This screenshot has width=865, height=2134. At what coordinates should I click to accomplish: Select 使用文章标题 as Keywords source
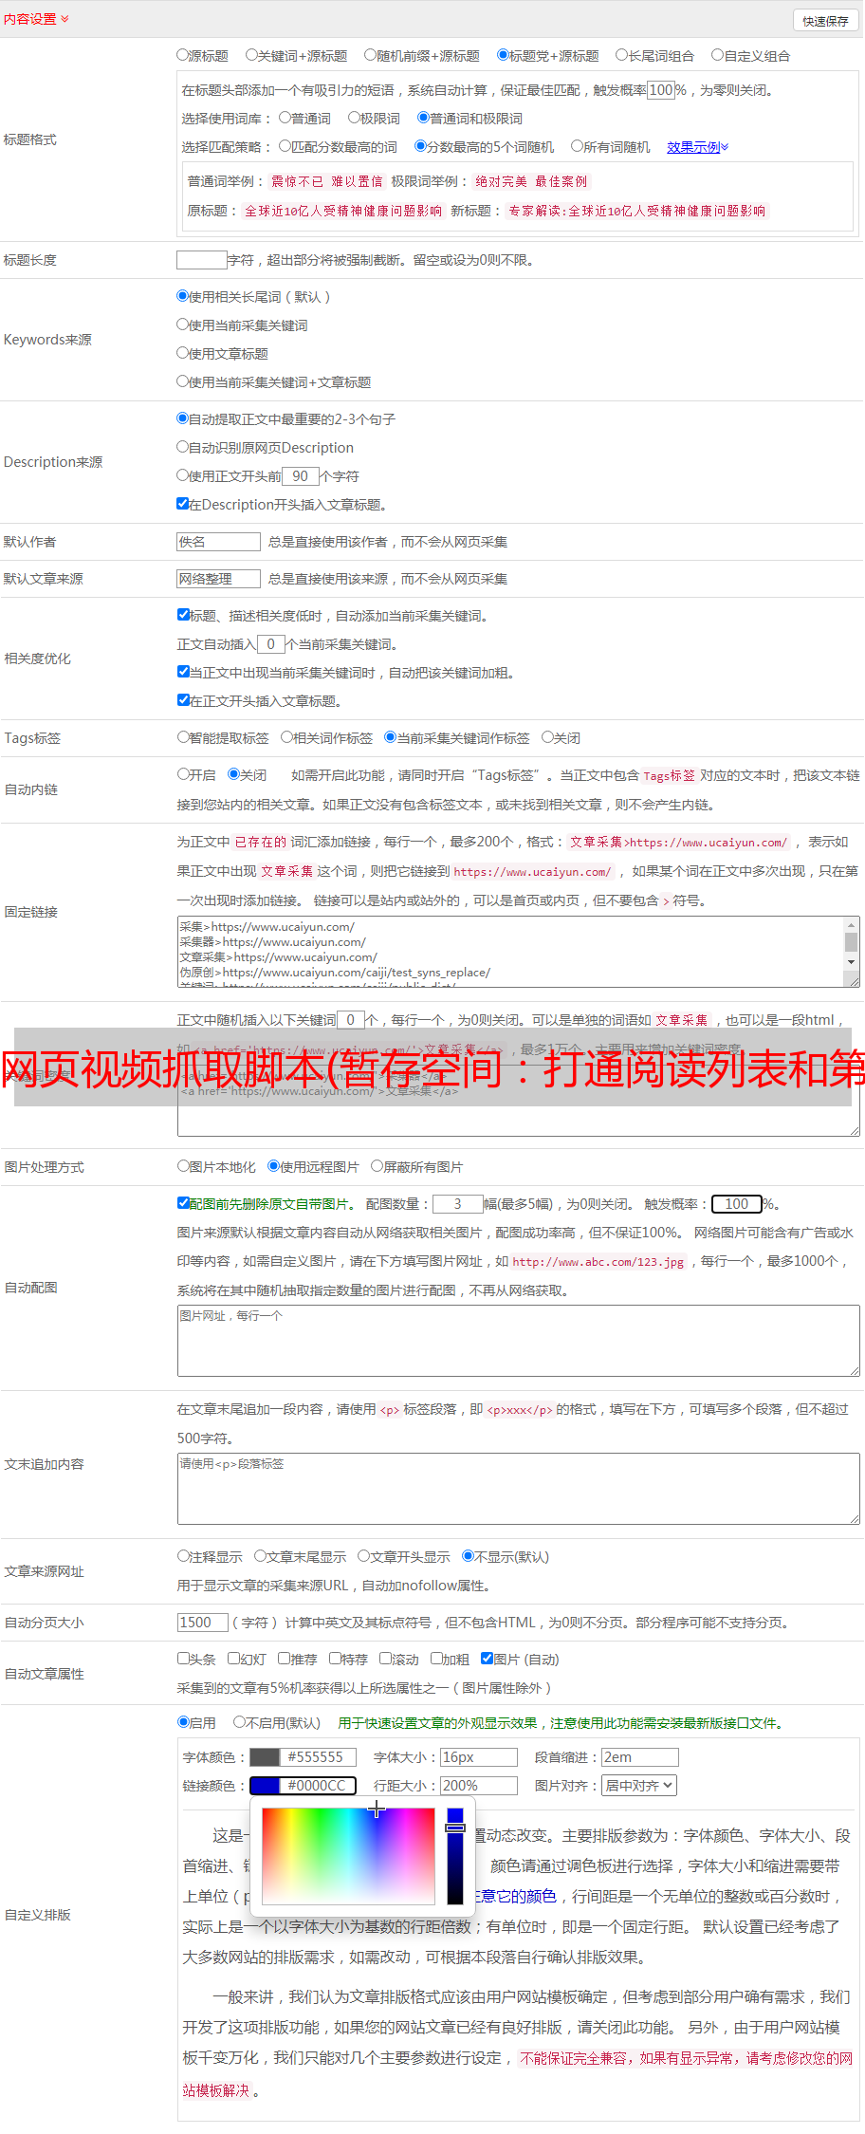(x=183, y=353)
